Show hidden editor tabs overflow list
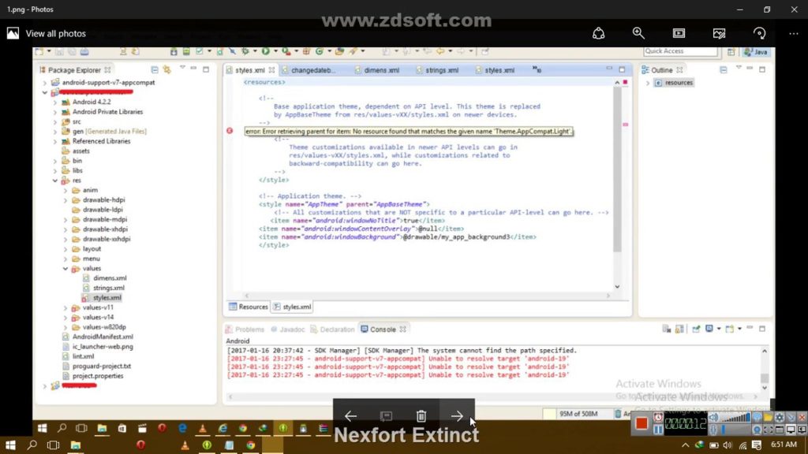Viewport: 808px width, 454px height. coord(537,69)
